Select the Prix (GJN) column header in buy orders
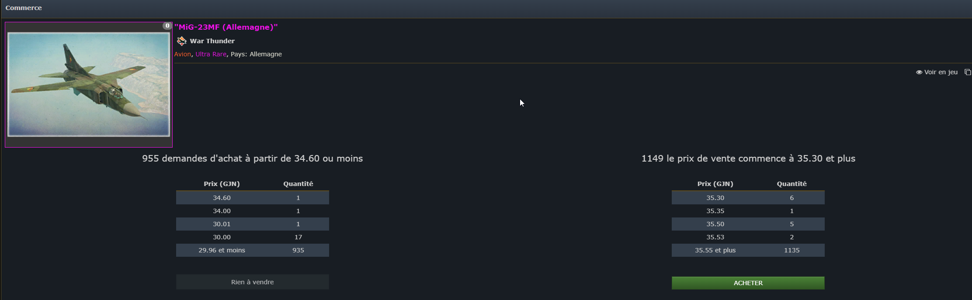Viewport: 972px width, 300px height. pyautogui.click(x=222, y=183)
